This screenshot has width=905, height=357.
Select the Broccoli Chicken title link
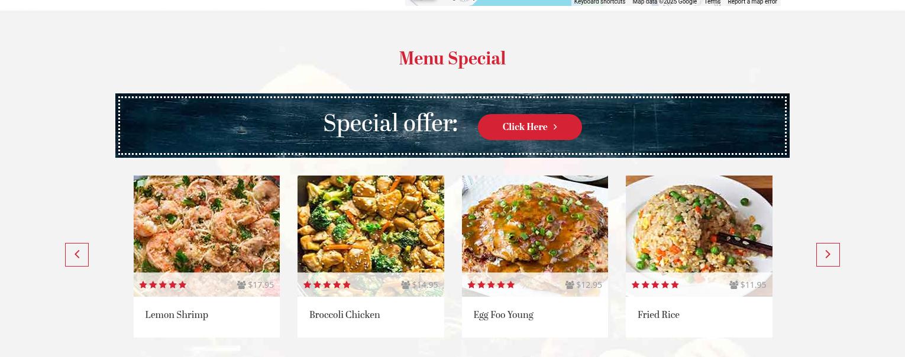tap(345, 315)
